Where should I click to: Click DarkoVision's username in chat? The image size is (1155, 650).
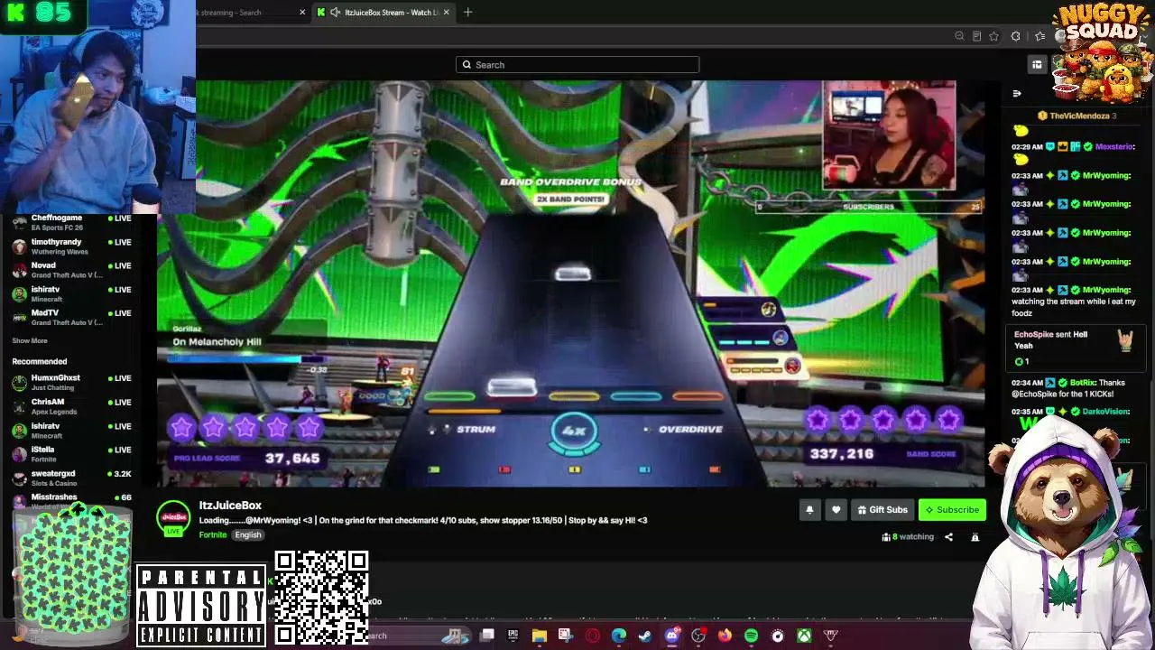[x=1107, y=412]
